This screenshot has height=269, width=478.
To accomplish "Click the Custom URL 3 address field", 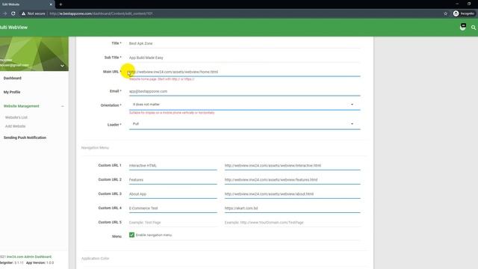I will (x=292, y=194).
